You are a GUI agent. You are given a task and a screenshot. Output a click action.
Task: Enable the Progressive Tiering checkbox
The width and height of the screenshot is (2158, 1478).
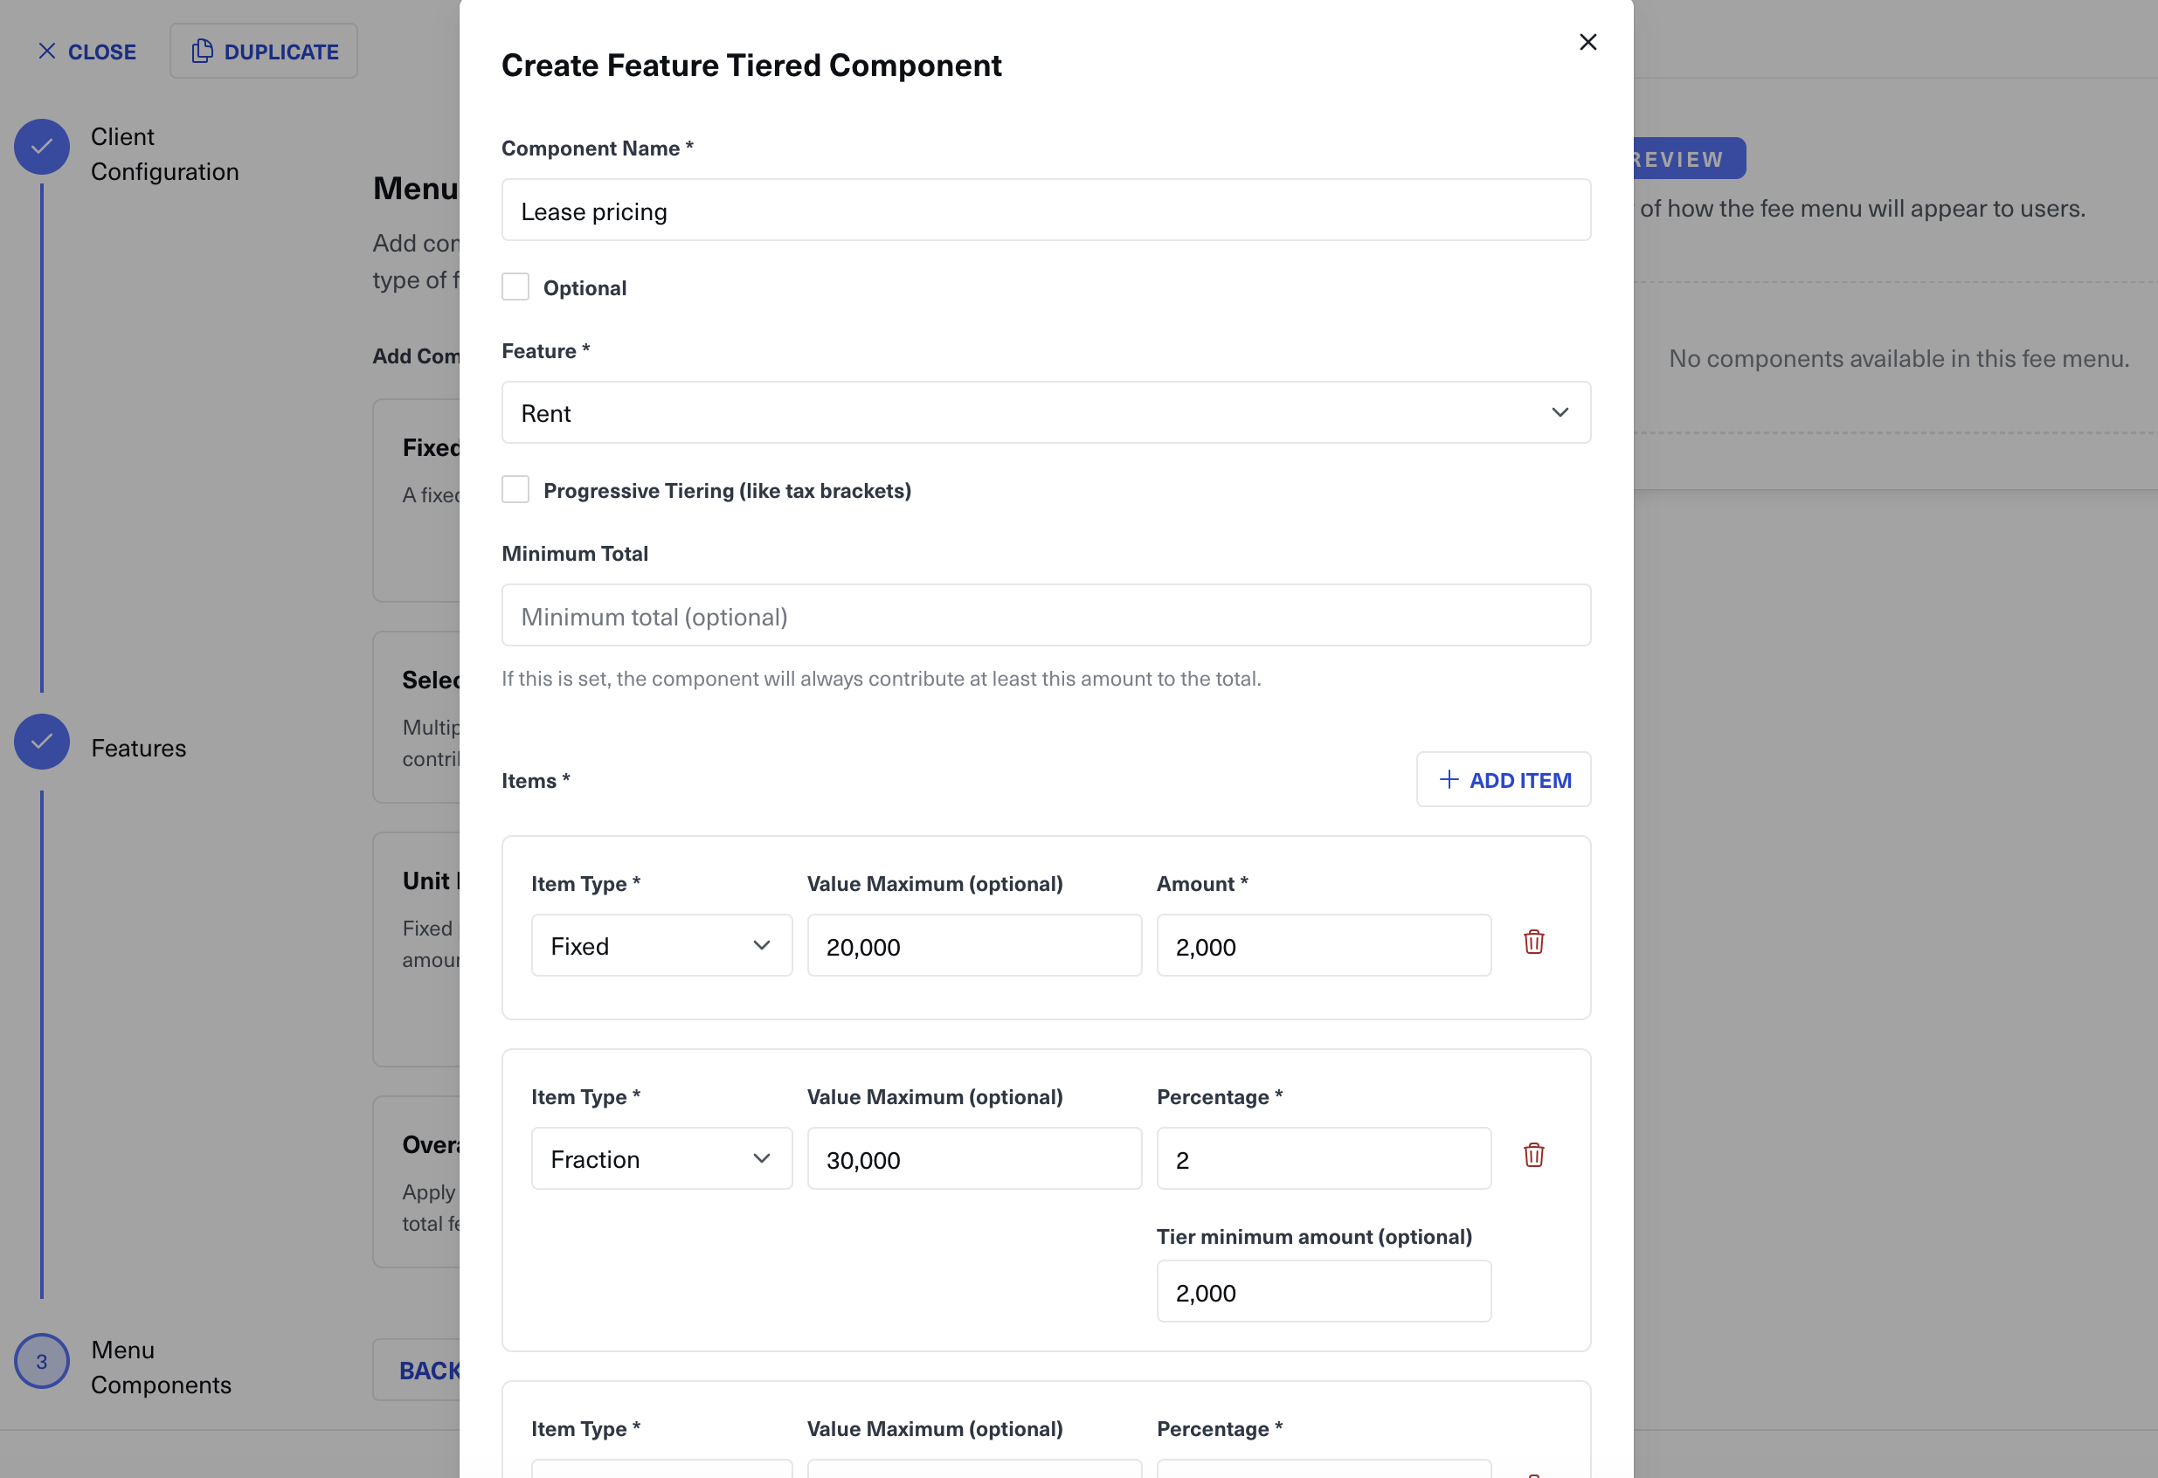click(515, 489)
